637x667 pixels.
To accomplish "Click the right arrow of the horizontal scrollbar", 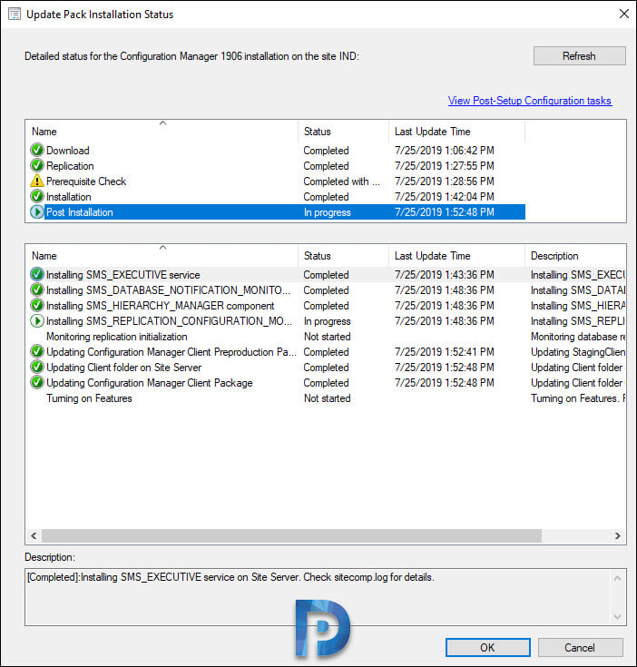I will point(617,535).
